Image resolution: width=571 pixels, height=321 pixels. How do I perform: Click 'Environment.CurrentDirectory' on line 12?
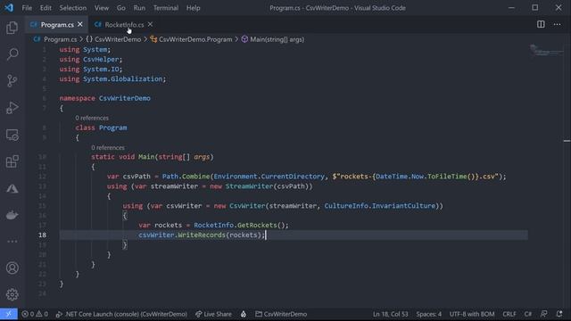(269, 177)
